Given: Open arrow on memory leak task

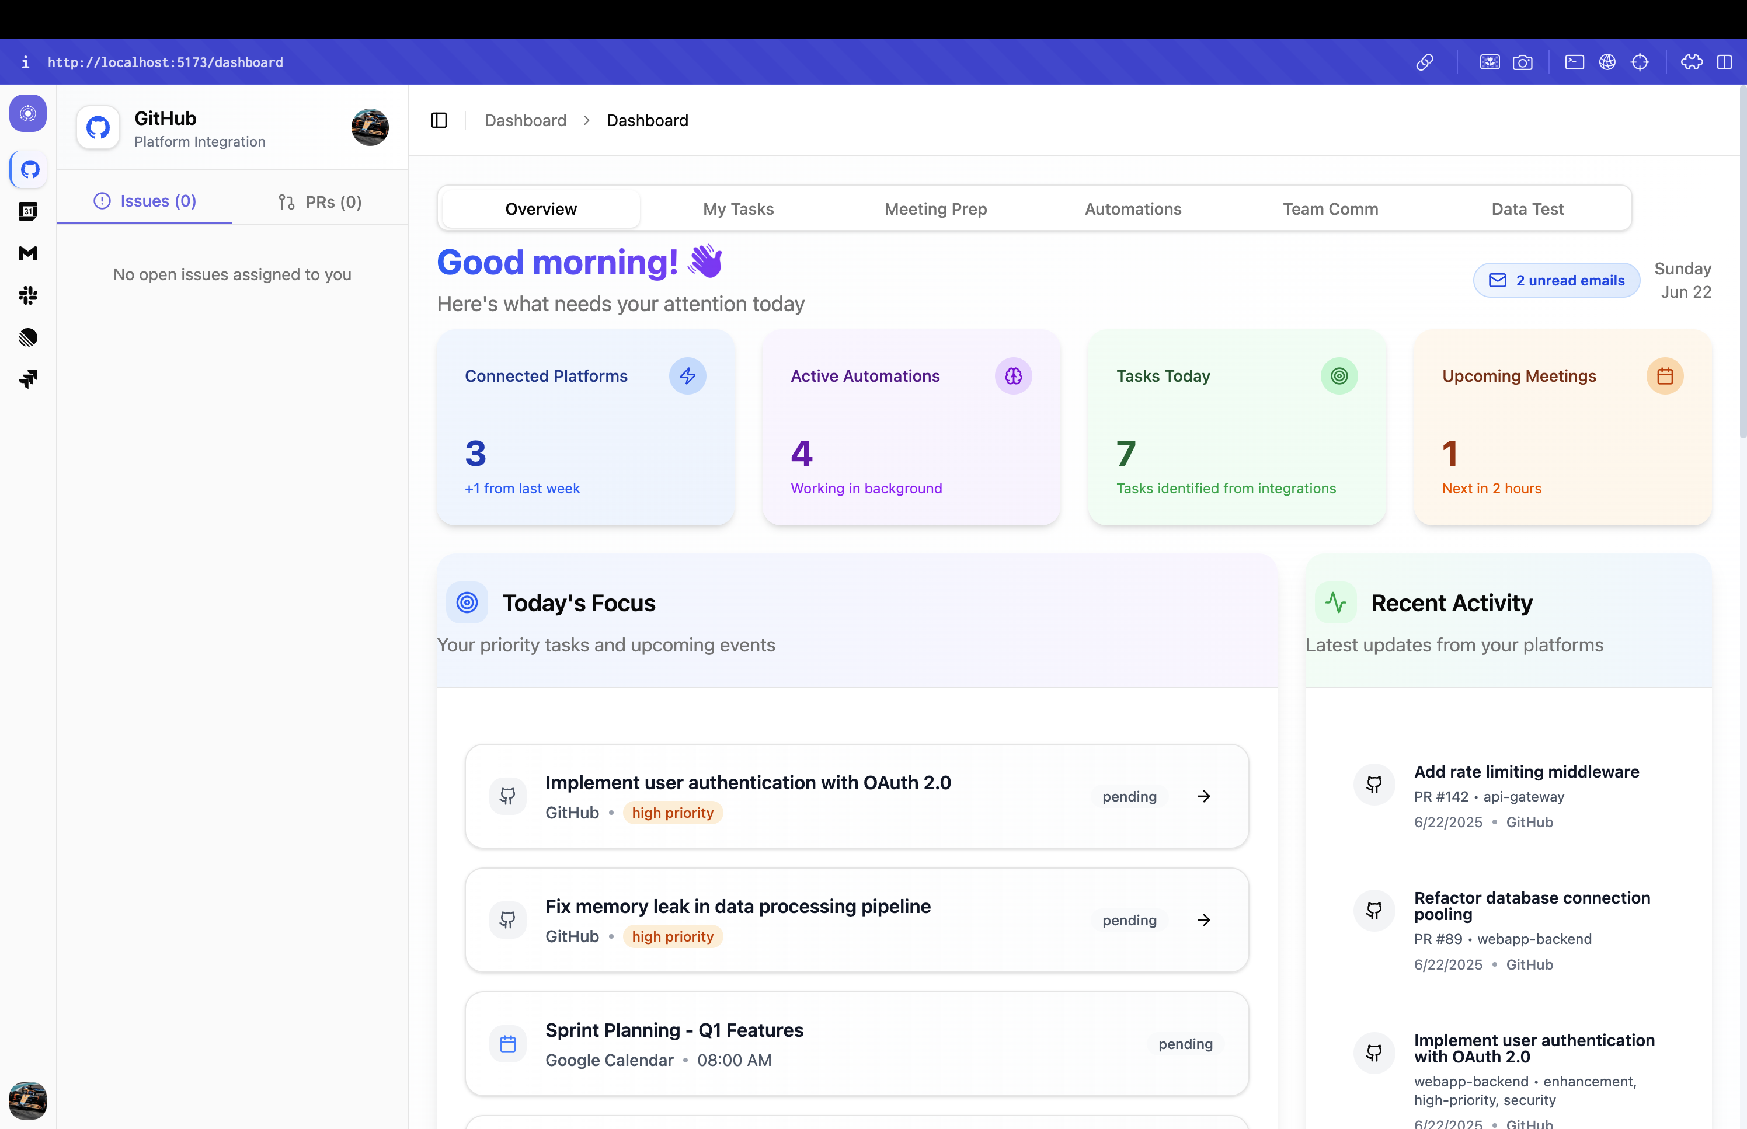Looking at the screenshot, I should click(1204, 920).
